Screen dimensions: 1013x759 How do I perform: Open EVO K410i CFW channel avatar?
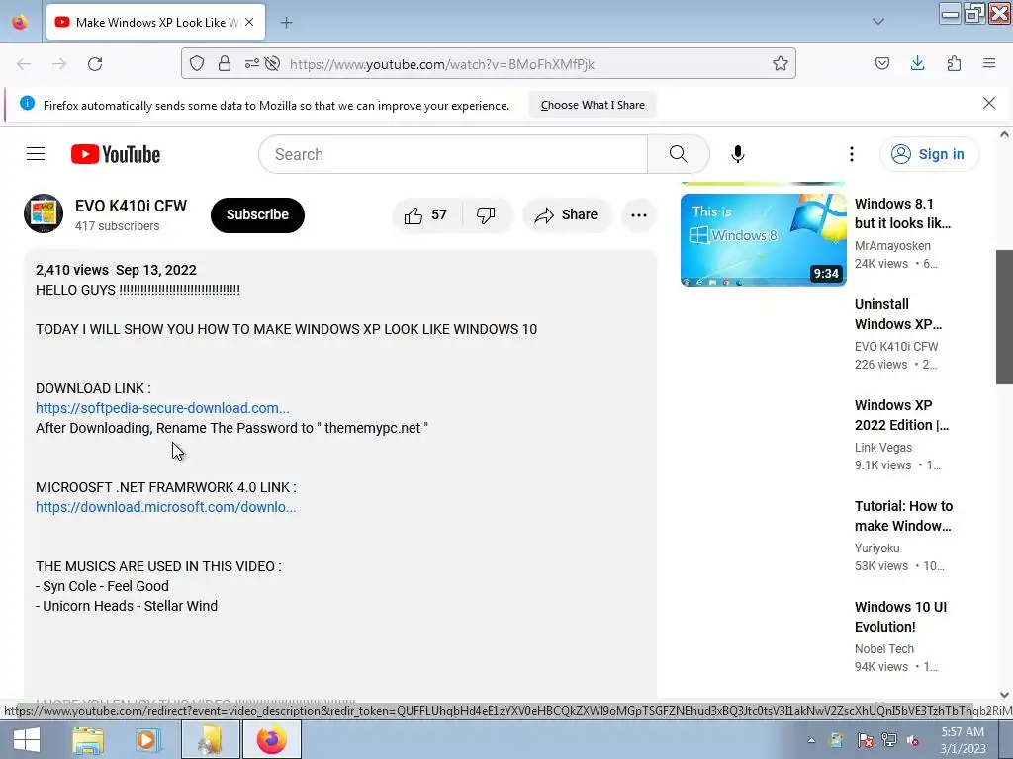(44, 213)
